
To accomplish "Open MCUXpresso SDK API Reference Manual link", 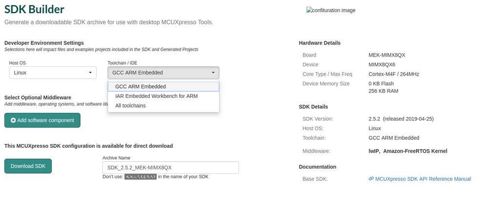I will pos(423,179).
